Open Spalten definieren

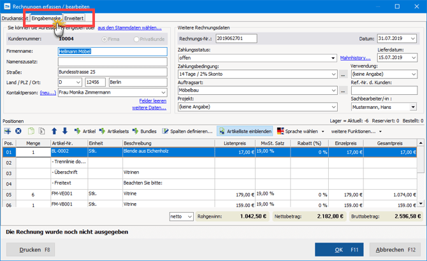[x=187, y=131]
